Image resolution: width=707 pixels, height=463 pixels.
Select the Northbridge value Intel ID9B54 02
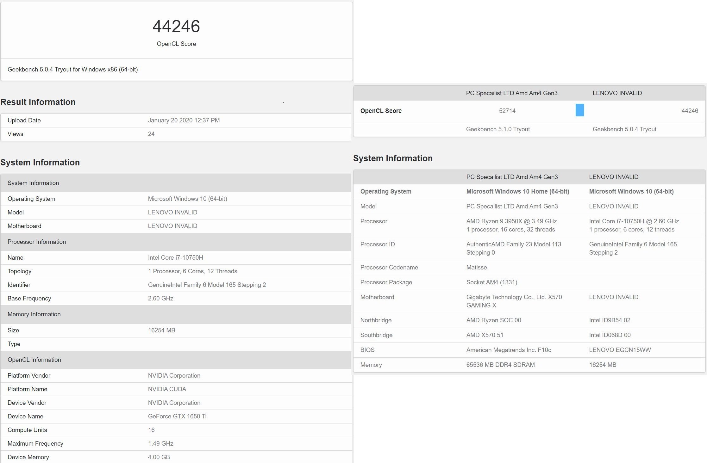[610, 320]
